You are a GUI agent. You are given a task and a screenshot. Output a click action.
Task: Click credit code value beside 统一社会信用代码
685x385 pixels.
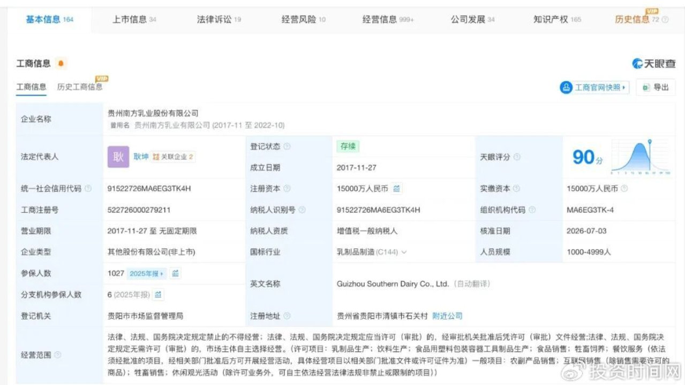[149, 189]
